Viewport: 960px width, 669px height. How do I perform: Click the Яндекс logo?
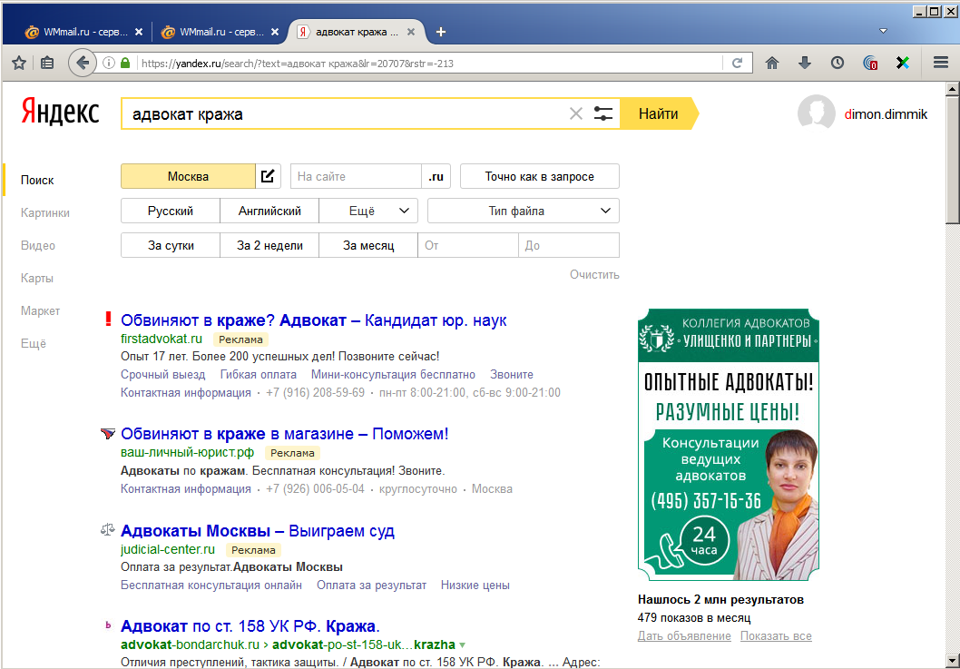click(x=60, y=113)
